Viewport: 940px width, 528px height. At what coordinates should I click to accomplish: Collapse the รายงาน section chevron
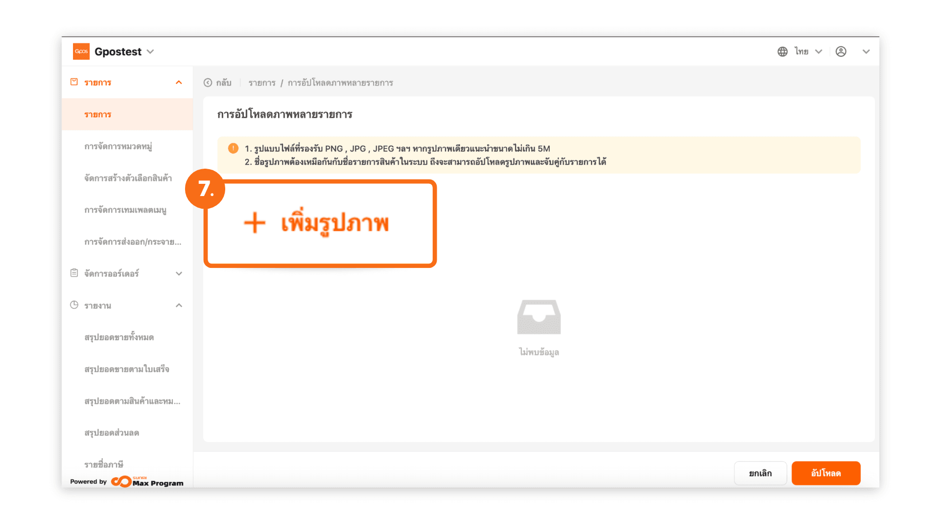(x=179, y=306)
